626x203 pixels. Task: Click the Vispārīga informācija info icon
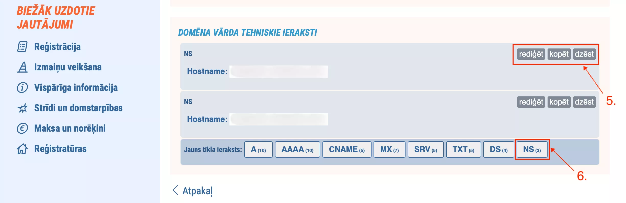coord(22,88)
